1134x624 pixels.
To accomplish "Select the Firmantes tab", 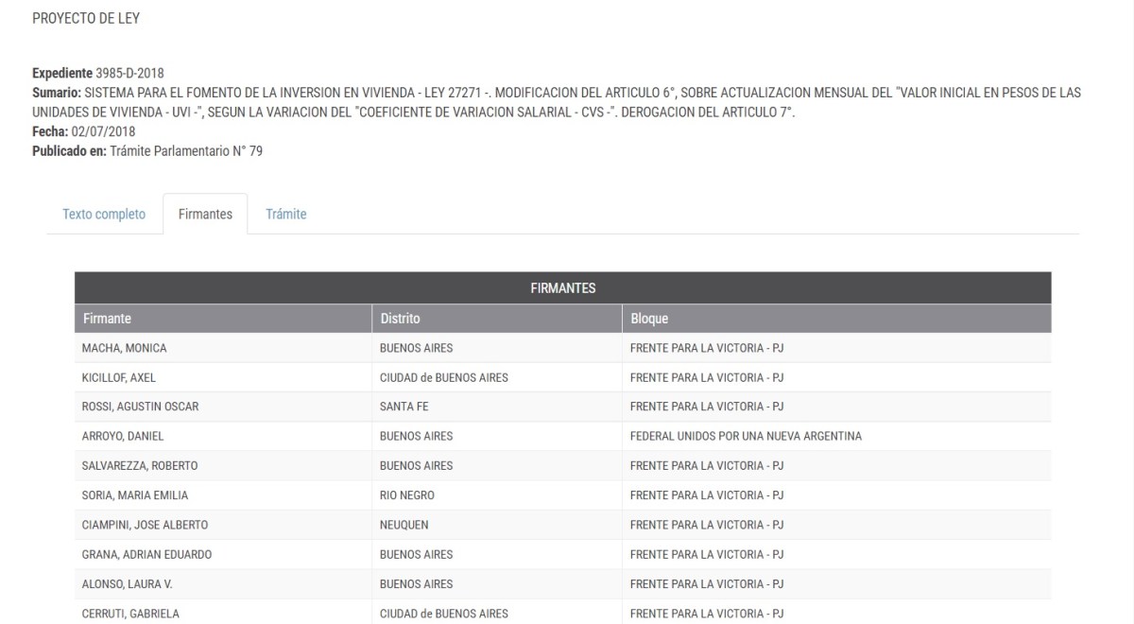I will click(x=205, y=214).
